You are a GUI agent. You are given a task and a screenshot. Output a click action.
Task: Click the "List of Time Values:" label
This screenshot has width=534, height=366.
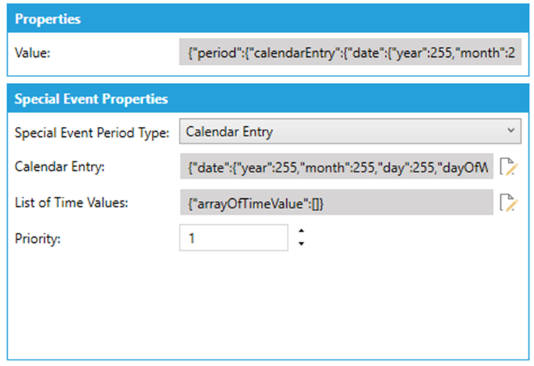71,203
